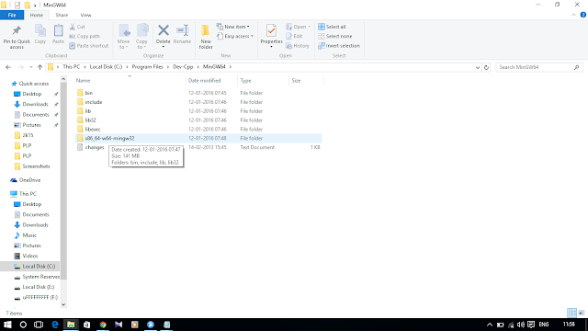The image size is (588, 331).
Task: Switch to the View tab
Action: 85,15
